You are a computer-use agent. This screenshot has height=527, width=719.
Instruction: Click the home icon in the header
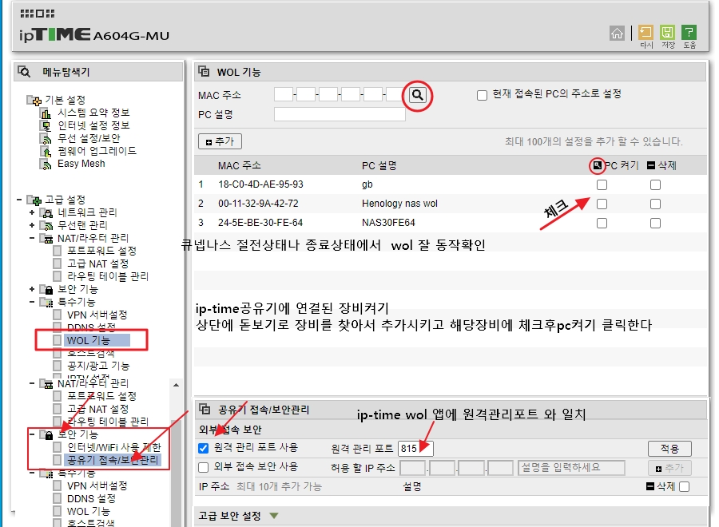[617, 33]
